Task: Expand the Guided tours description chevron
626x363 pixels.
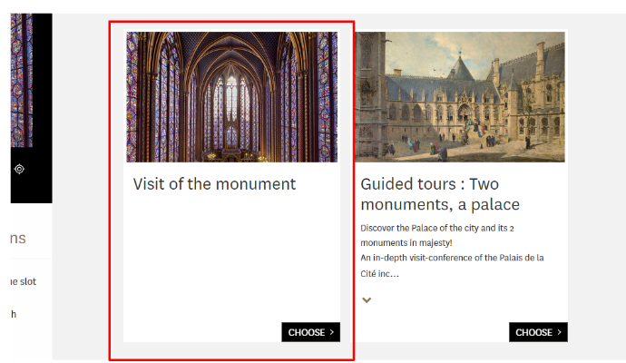Action: [367, 299]
